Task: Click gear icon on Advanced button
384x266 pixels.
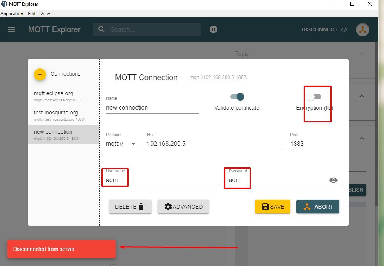Action: pos(168,207)
